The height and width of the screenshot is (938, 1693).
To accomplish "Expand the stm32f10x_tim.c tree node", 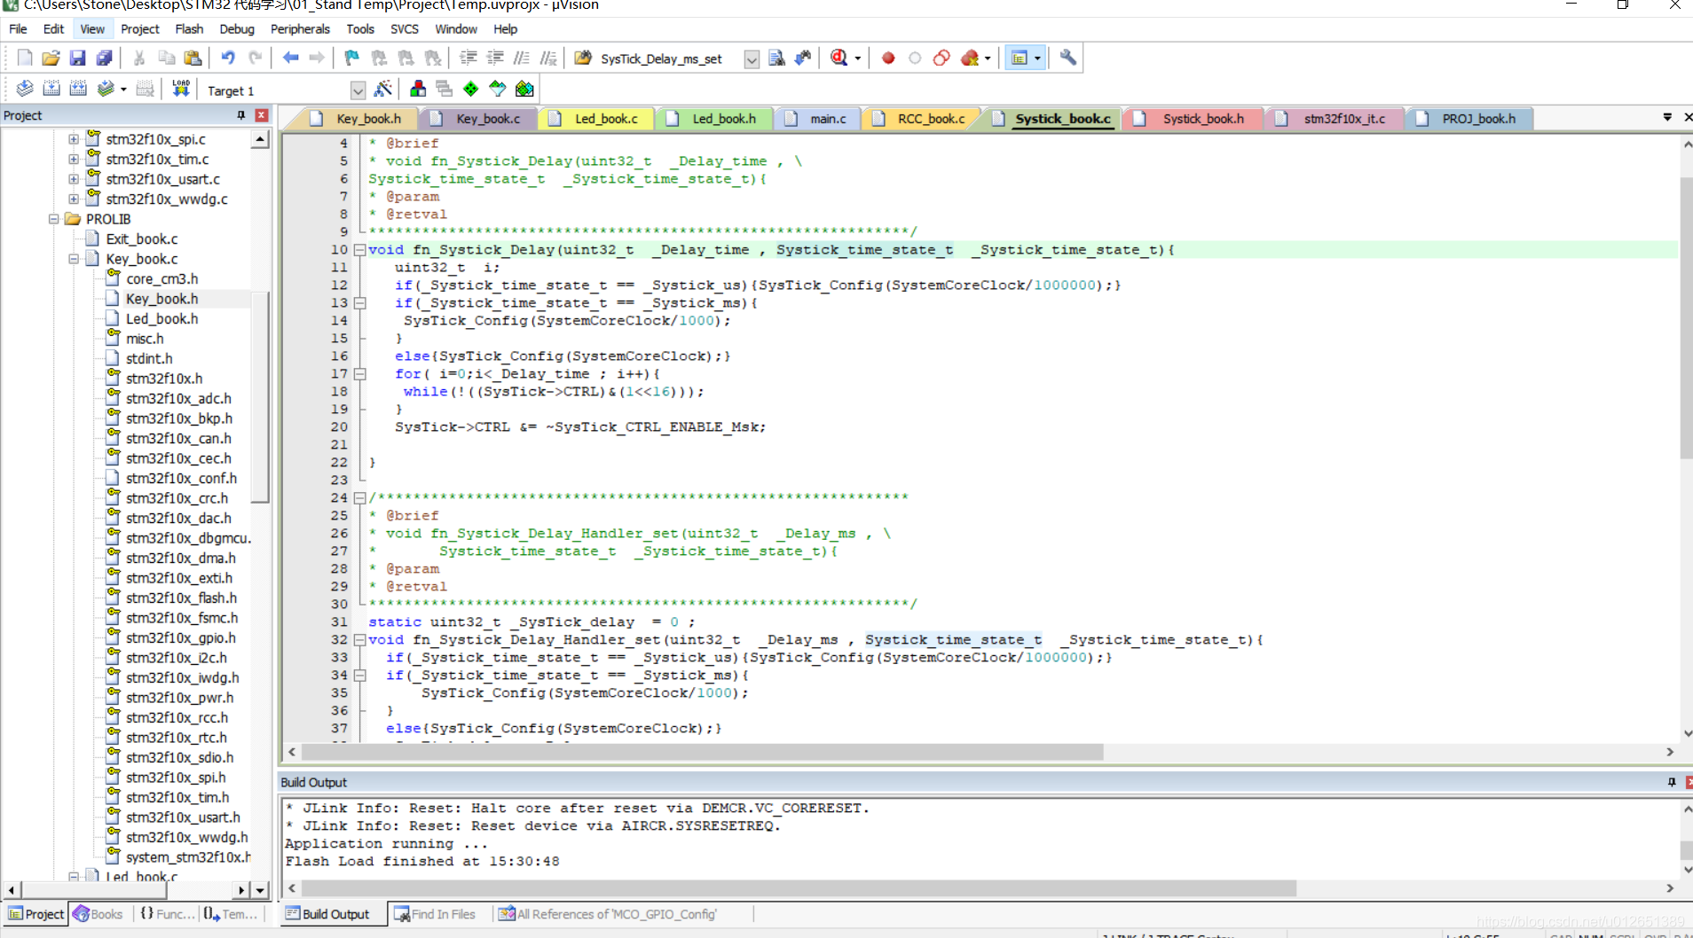I will 74,160.
